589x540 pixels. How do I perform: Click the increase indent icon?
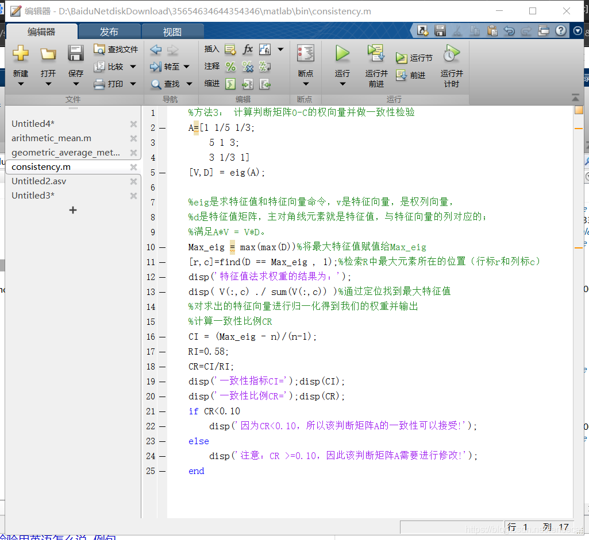[x=248, y=84]
